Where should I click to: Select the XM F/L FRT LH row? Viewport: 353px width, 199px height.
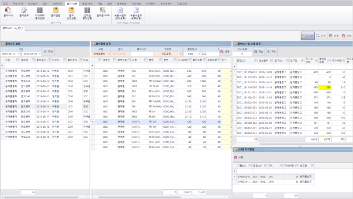point(161,122)
